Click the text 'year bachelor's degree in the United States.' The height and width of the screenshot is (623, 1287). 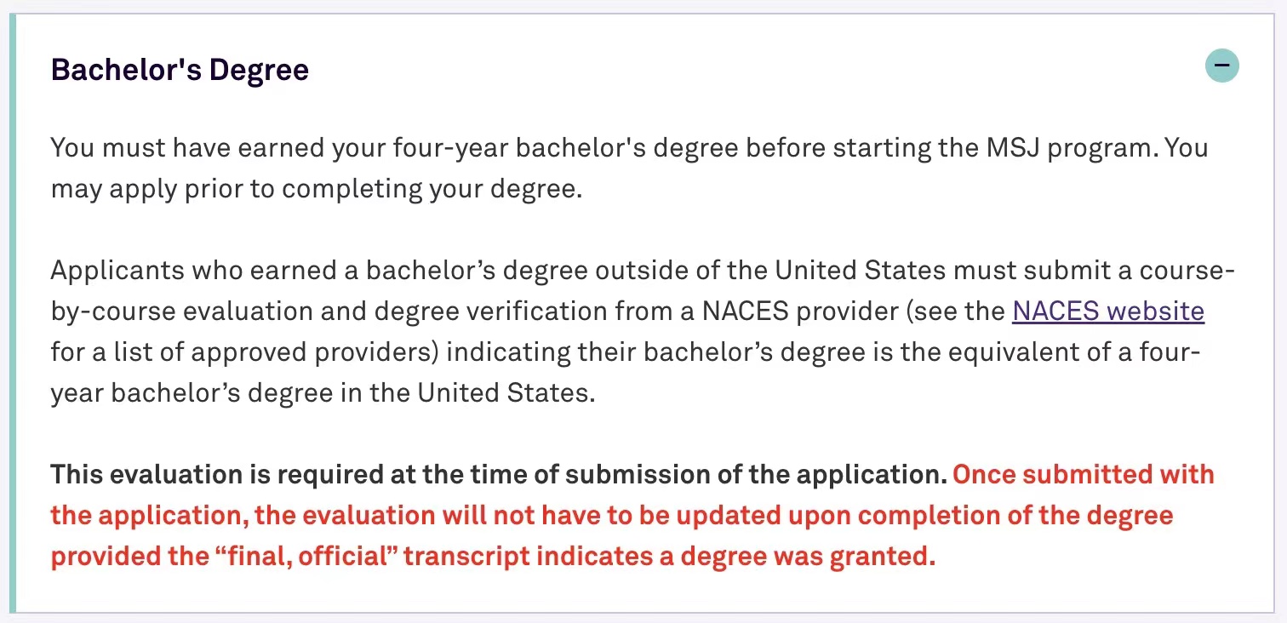[x=322, y=393]
